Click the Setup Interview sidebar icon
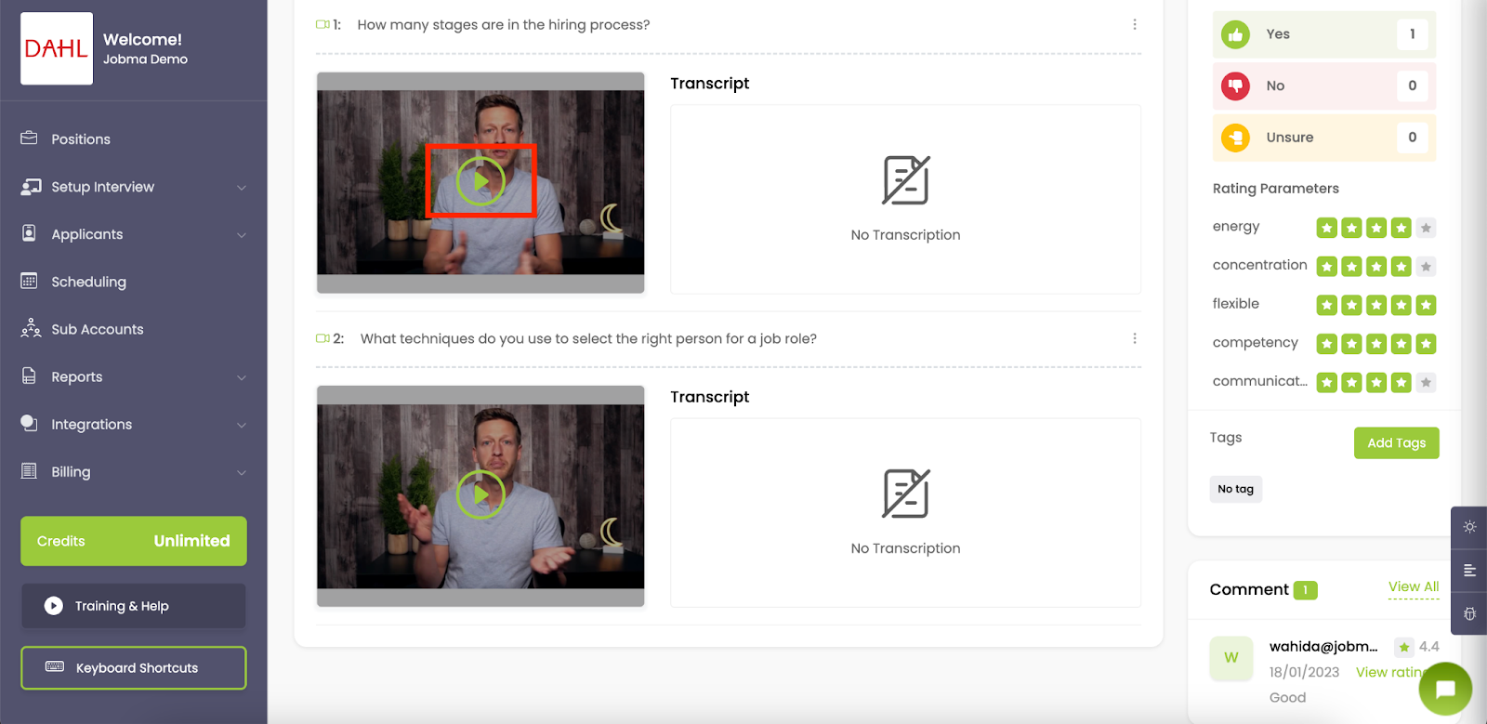The image size is (1487, 724). coord(31,187)
